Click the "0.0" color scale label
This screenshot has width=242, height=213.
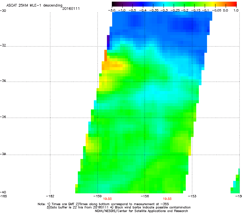(226, 10)
